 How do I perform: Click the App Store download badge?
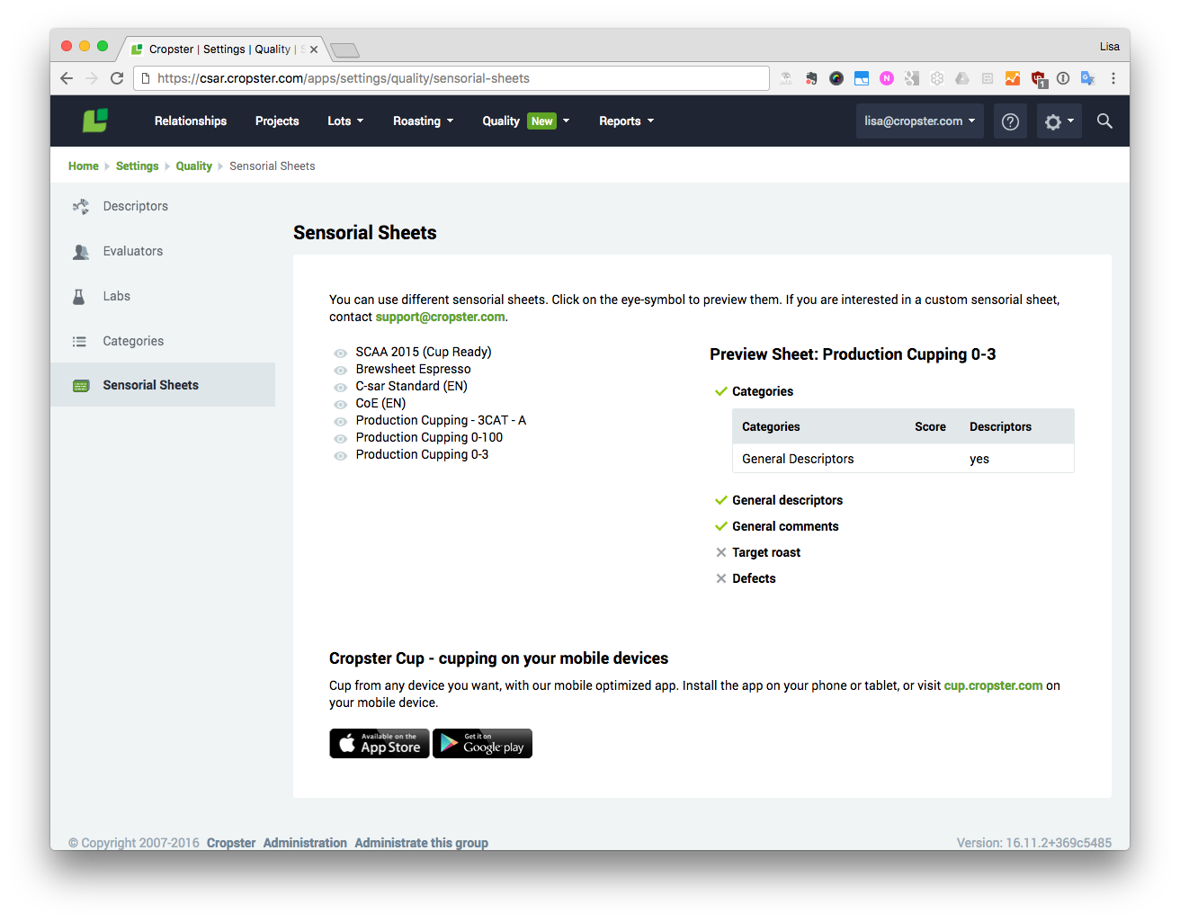pyautogui.click(x=380, y=744)
